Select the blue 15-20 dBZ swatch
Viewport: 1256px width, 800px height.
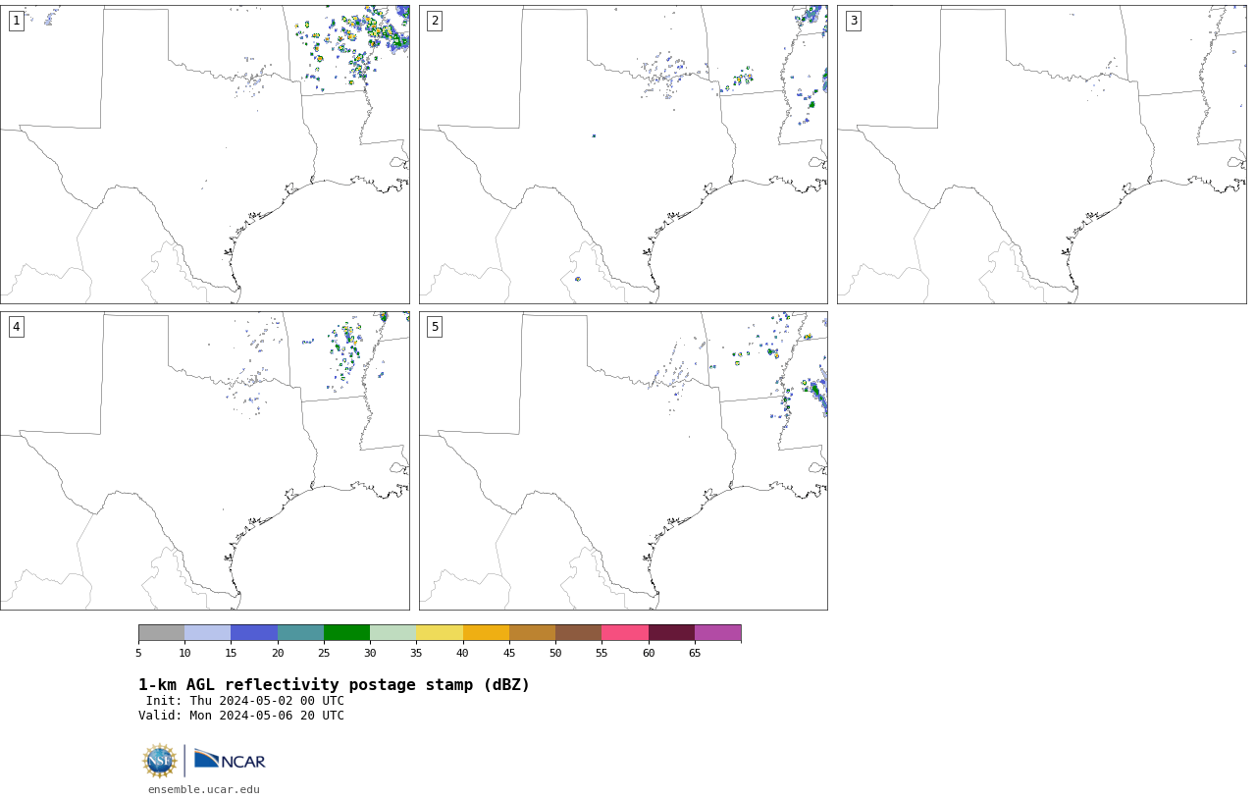pos(254,632)
